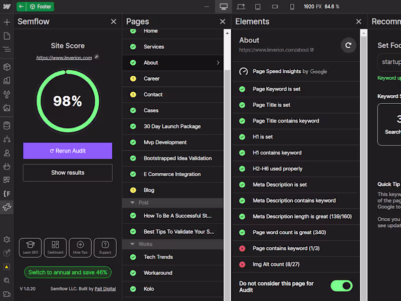
Task: Click the focus keyword input field
Action: [x=389, y=62]
